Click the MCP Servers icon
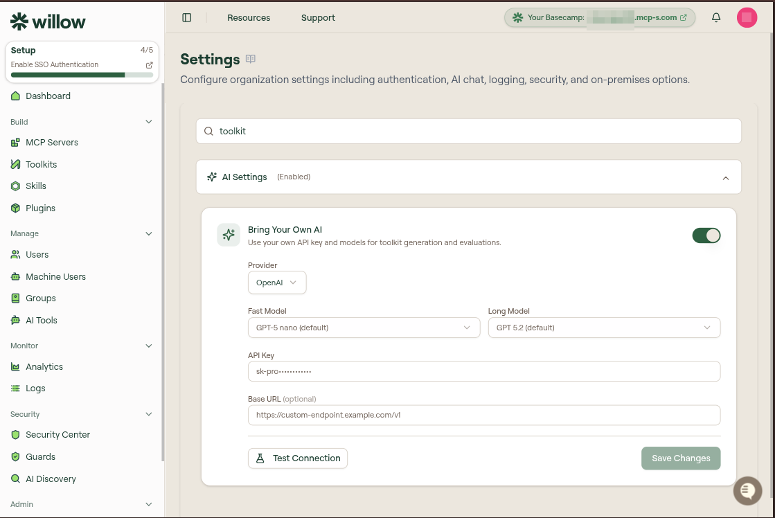 pyautogui.click(x=15, y=143)
